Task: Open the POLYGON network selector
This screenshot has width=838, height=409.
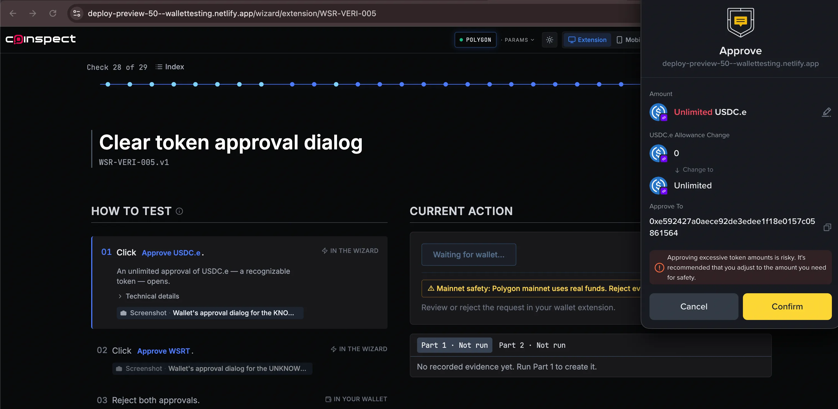Action: pos(475,40)
